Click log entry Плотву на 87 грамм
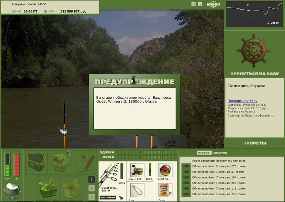 (218, 172)
